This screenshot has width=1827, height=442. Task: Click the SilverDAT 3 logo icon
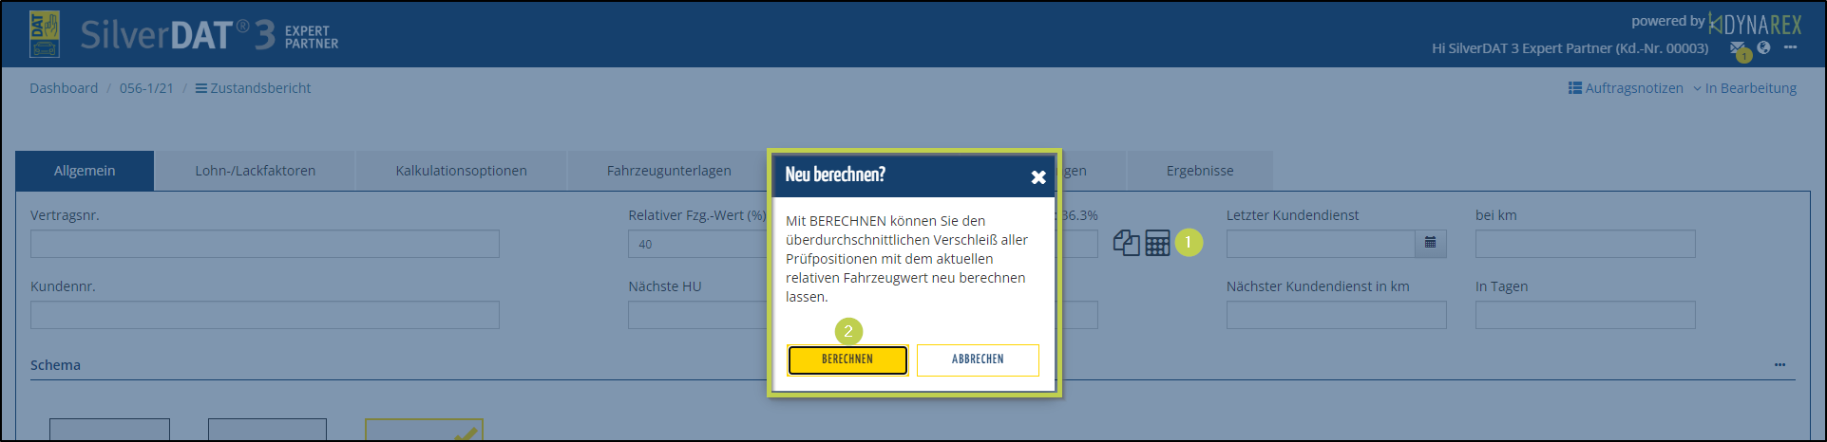[x=45, y=34]
